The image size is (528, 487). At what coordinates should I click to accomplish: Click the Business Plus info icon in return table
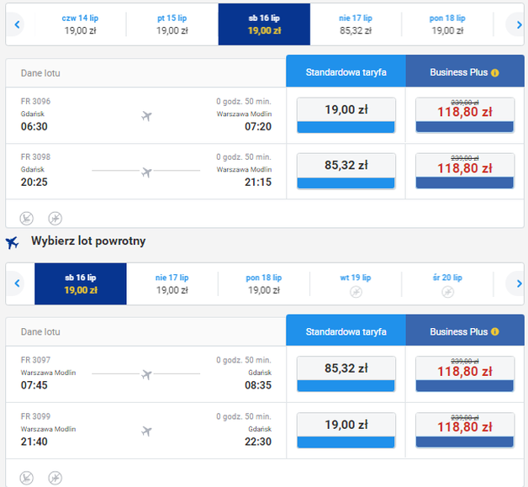pyautogui.click(x=495, y=332)
